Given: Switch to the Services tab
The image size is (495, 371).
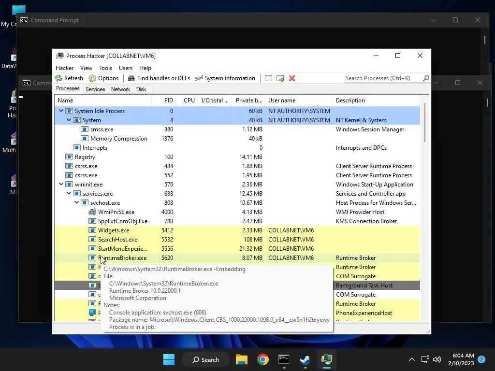Looking at the screenshot, I should pyautogui.click(x=95, y=89).
